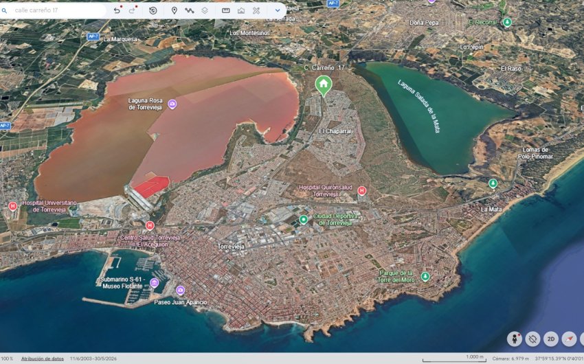
Task: Click the Lomas de Polo-Pinomar label
Action: pyautogui.click(x=535, y=153)
